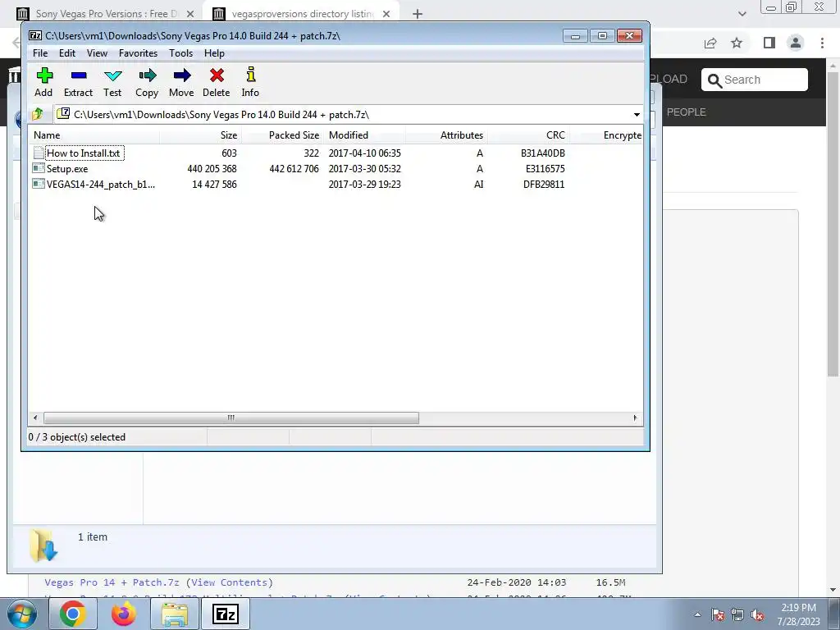840x630 pixels.
Task: Open the View menu in 7-Zip
Action: tap(97, 53)
